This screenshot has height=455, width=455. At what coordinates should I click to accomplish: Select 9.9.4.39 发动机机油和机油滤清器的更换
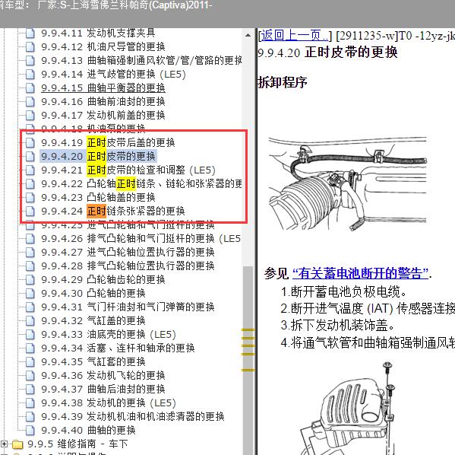click(x=133, y=416)
